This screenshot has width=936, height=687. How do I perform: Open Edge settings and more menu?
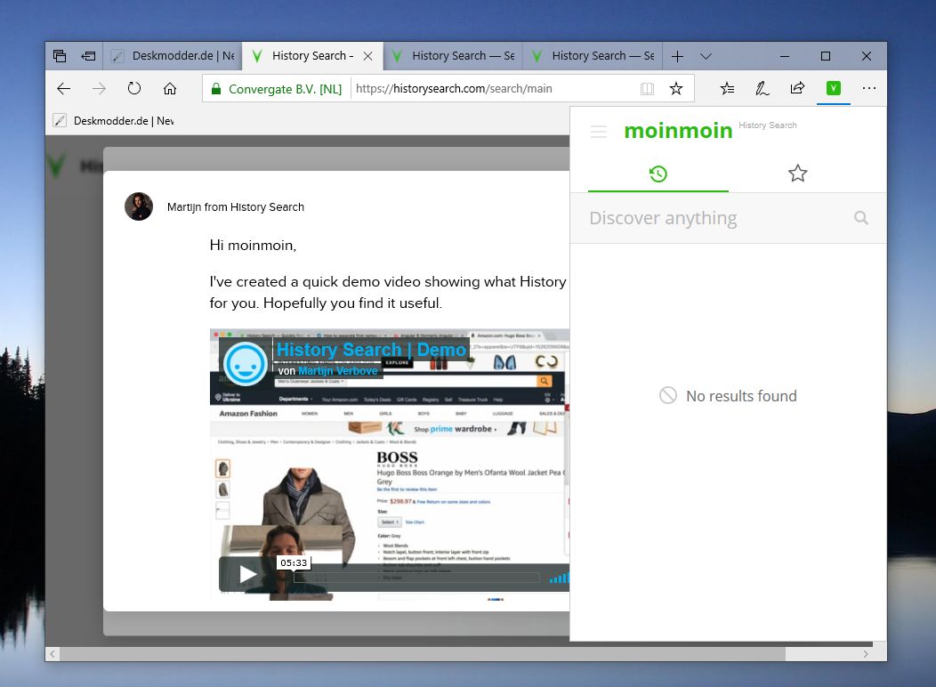pos(869,88)
